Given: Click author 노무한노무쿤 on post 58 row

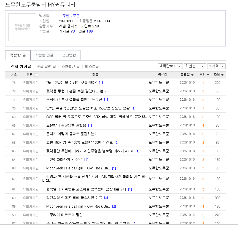Looking at the screenshot, I should coord(159,215).
